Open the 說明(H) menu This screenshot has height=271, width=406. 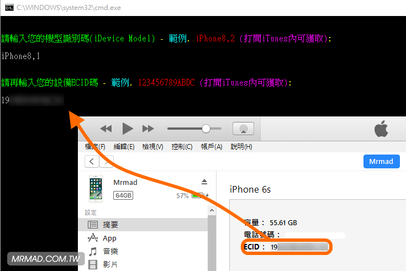tap(241, 147)
